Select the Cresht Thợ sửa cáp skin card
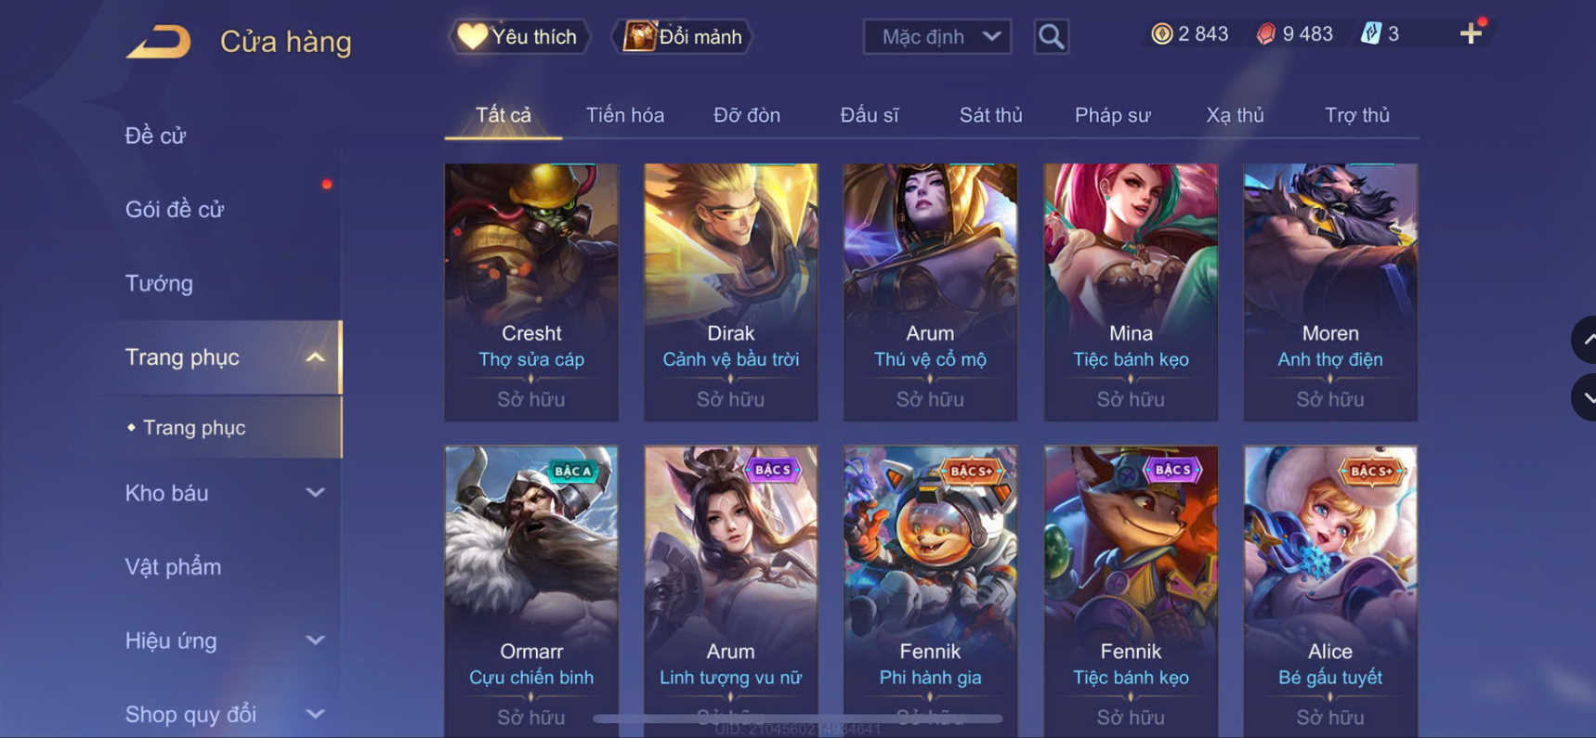Screen dimensions: 1596x738 click(531, 292)
